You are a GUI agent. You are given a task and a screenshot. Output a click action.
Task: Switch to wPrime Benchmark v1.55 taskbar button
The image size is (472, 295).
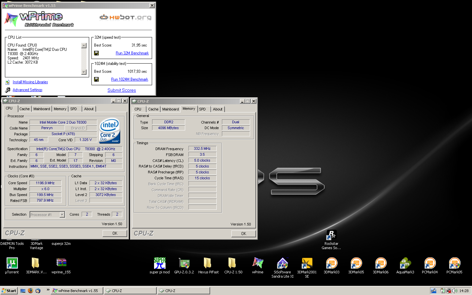[77, 290]
